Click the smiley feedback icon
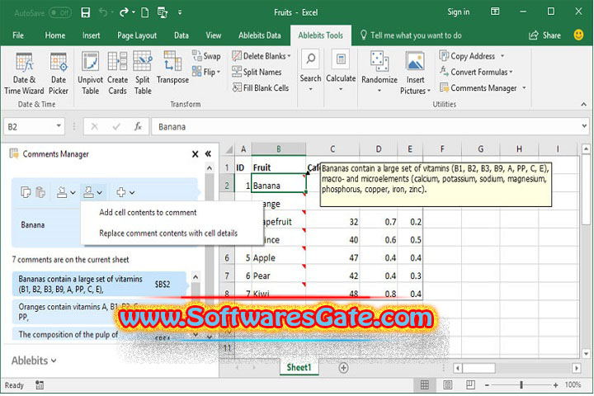Screen dimensions: 594x396 (578, 35)
